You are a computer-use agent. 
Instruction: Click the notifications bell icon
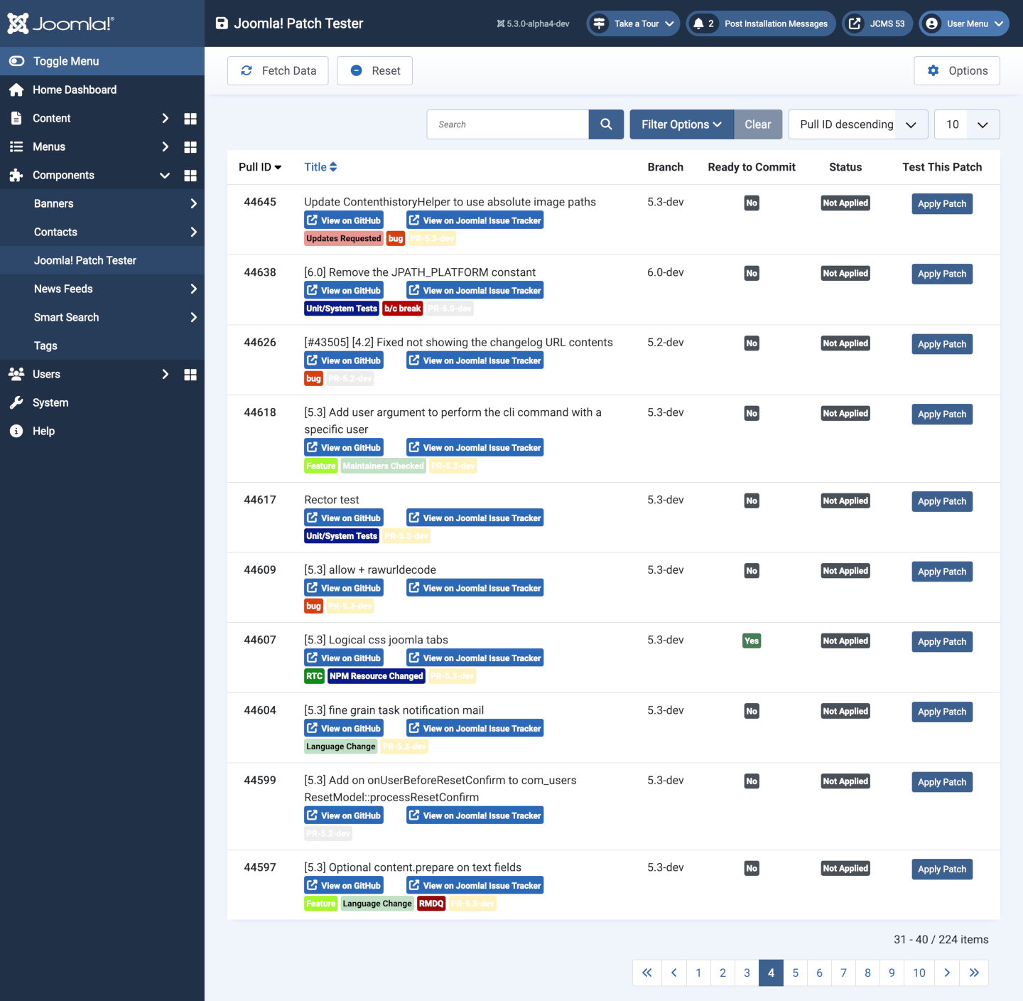[x=699, y=23]
